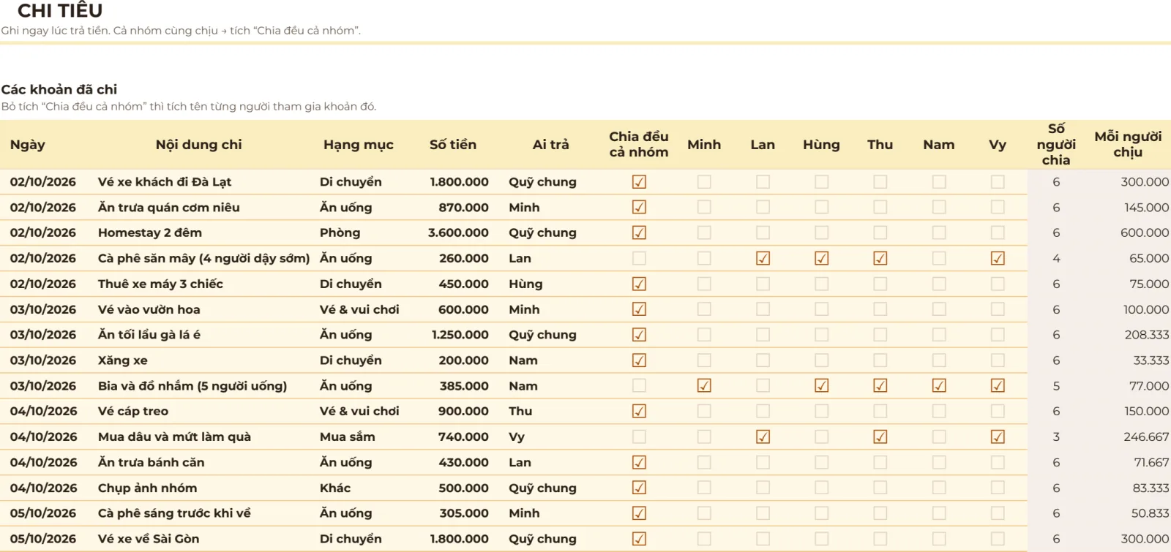
Task: Open Hạng mục cell for Chụp ảnh nhóm
Action: pos(359,488)
